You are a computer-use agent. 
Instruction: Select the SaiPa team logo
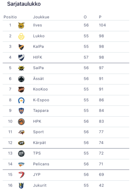coord(21,68)
